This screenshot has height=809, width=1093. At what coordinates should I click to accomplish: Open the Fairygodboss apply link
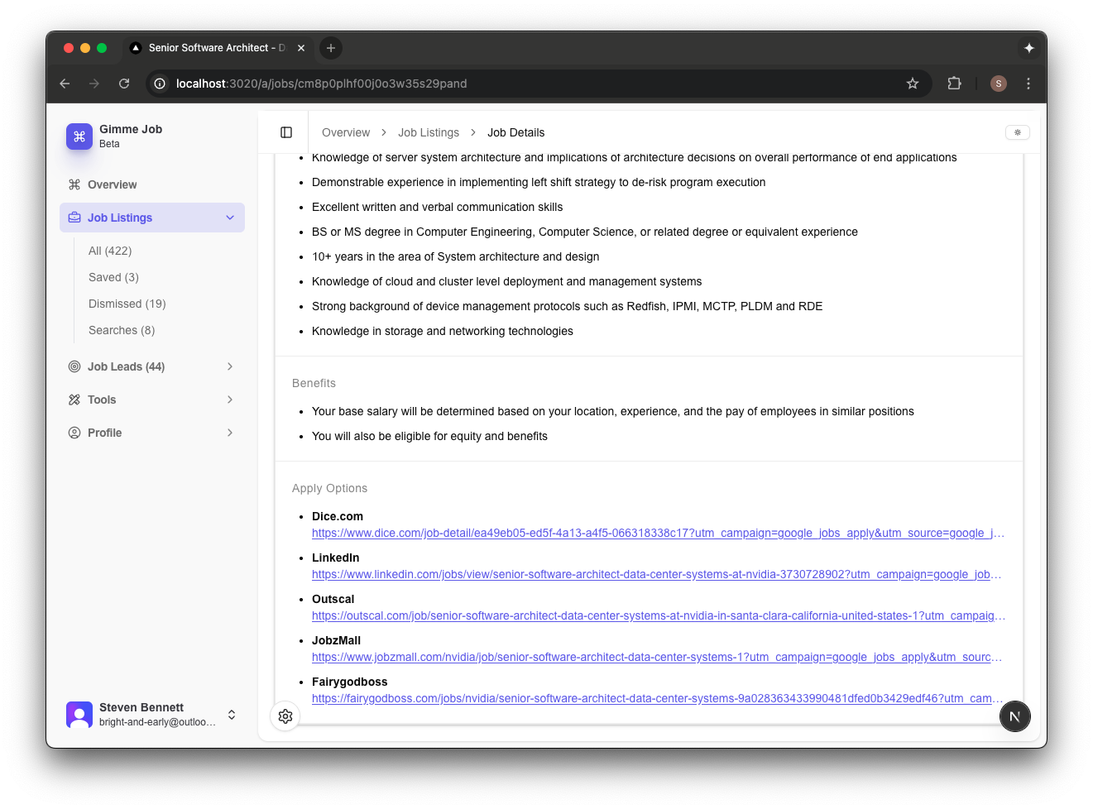(x=658, y=699)
